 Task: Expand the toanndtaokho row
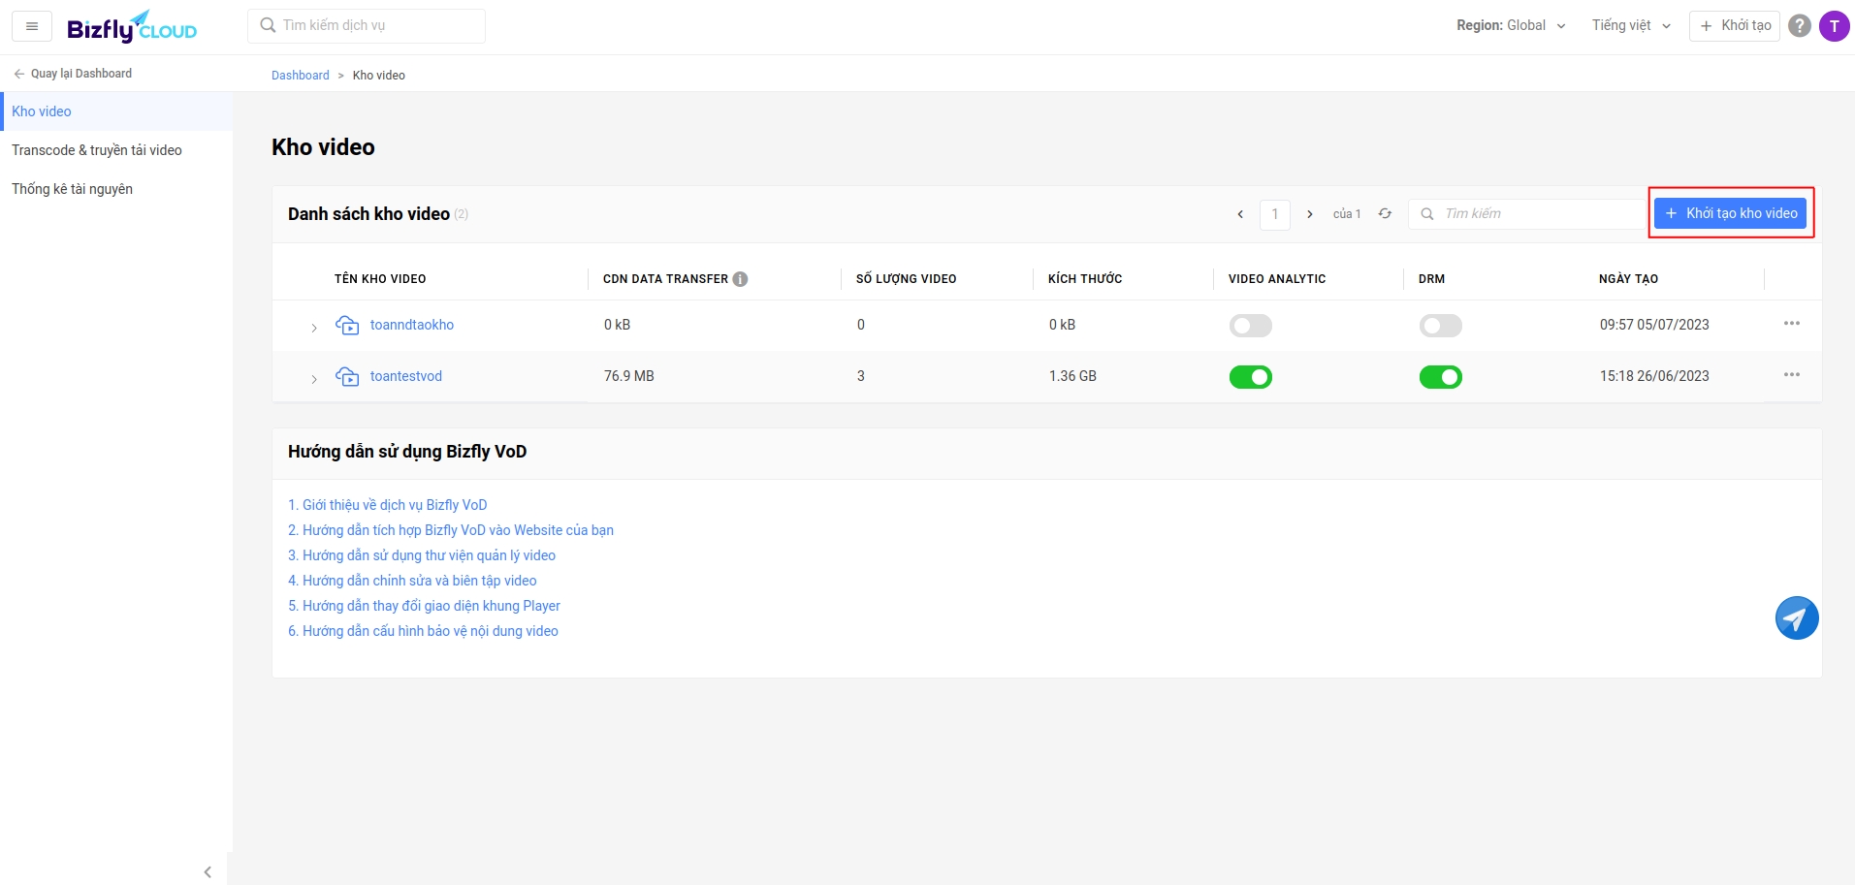[314, 328]
